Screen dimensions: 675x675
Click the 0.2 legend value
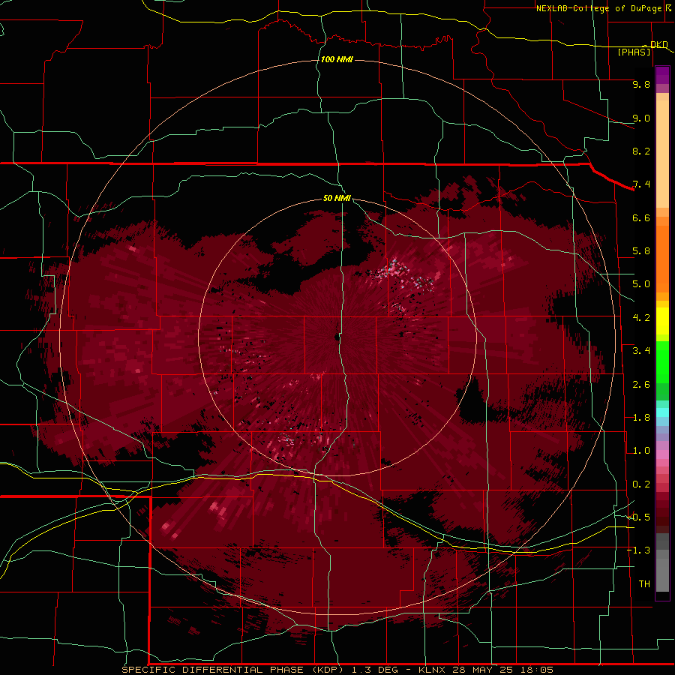click(x=641, y=484)
